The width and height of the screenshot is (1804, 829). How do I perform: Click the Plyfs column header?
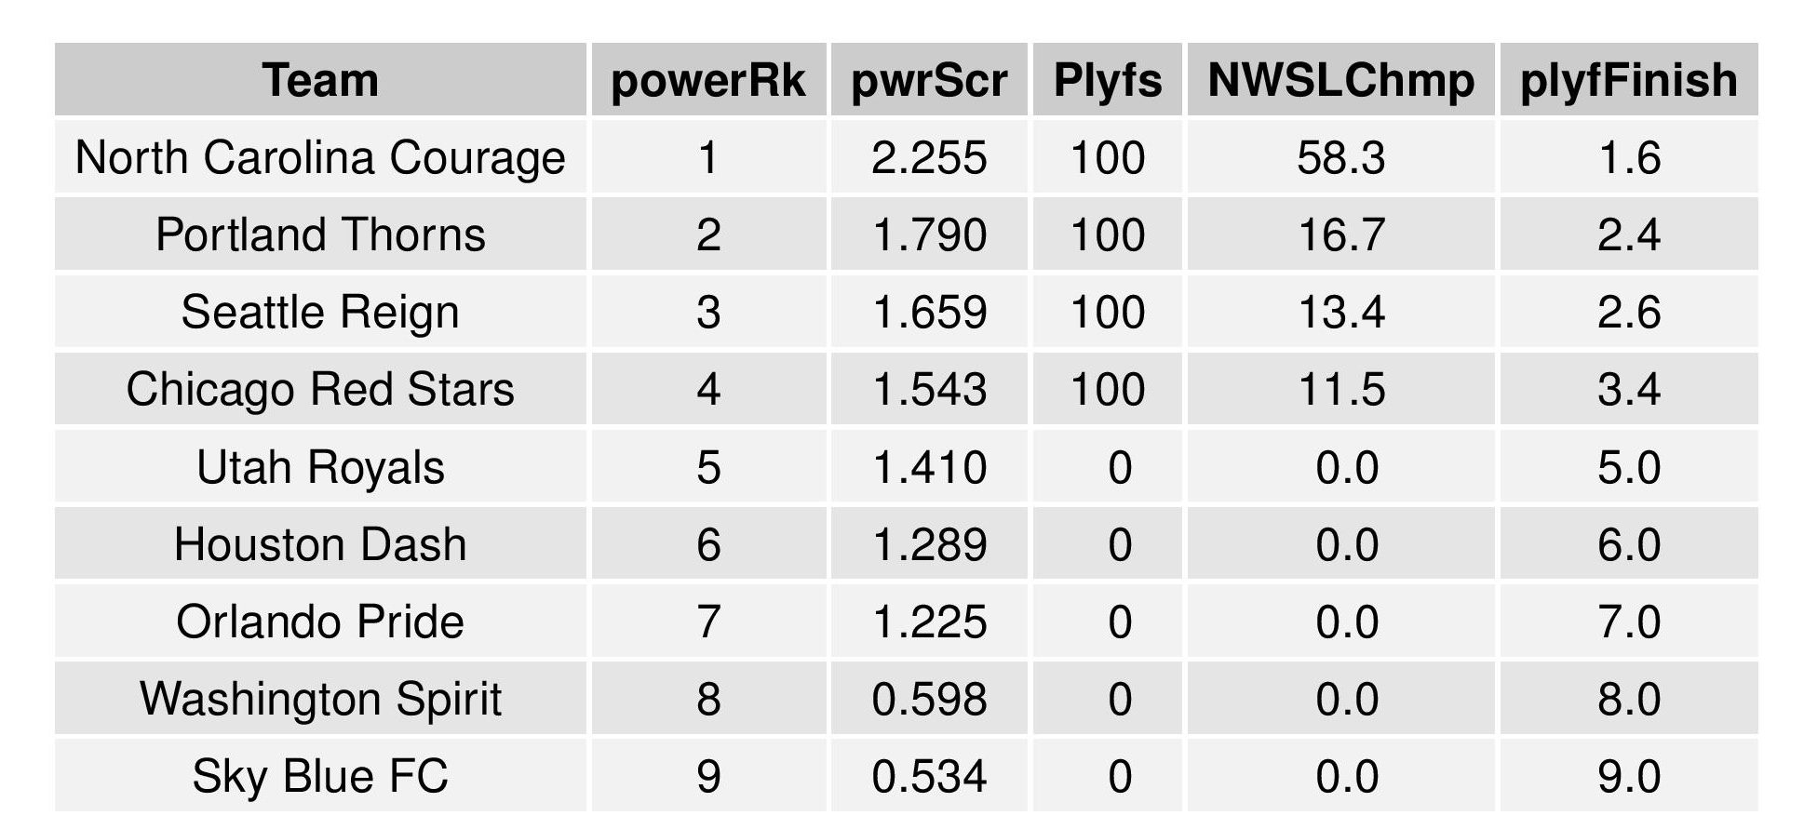(1107, 80)
